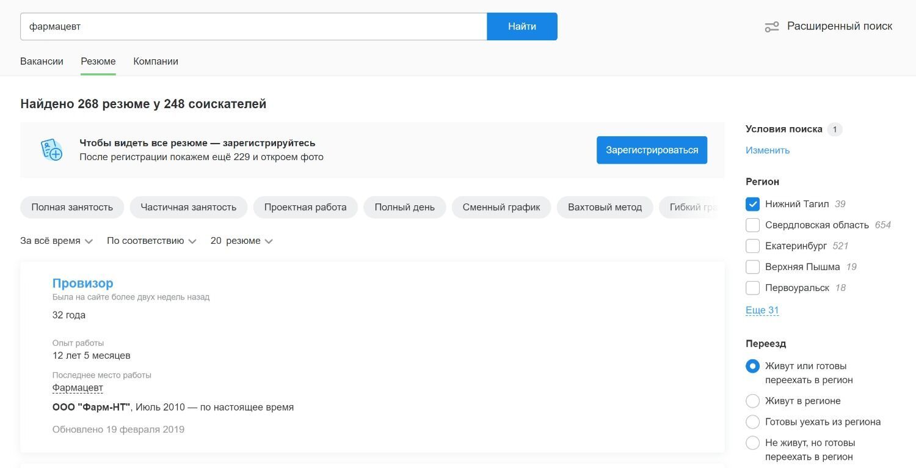The image size is (916, 468).
Task: Click the advanced search sliders icon
Action: point(772,27)
